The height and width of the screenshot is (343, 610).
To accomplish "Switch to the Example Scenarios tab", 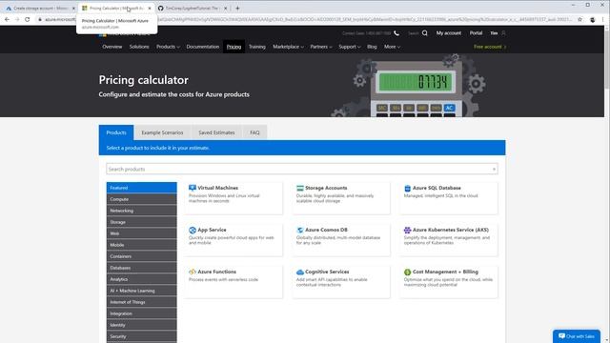I will 162,132.
